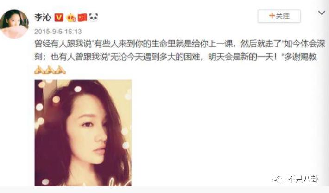Click the 多谢赐教 text in the post
This screenshot has height=193, width=329.
click(x=300, y=57)
